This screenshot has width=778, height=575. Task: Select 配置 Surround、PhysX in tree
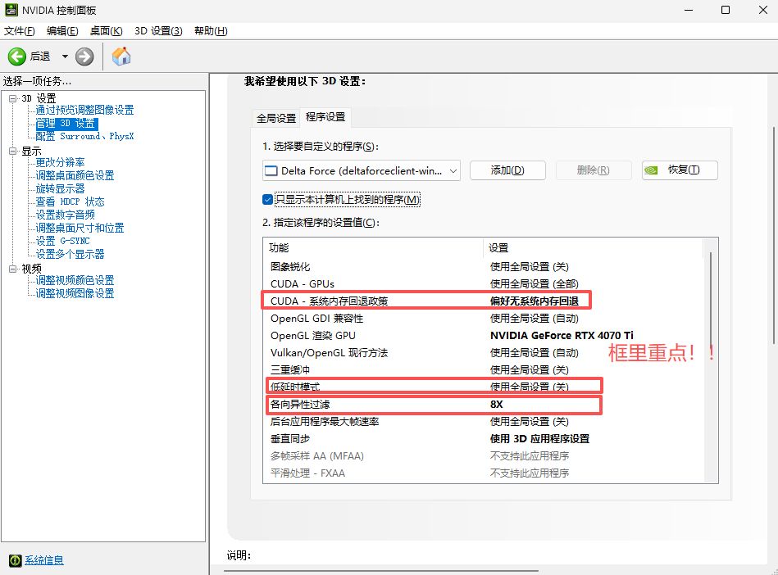click(84, 136)
